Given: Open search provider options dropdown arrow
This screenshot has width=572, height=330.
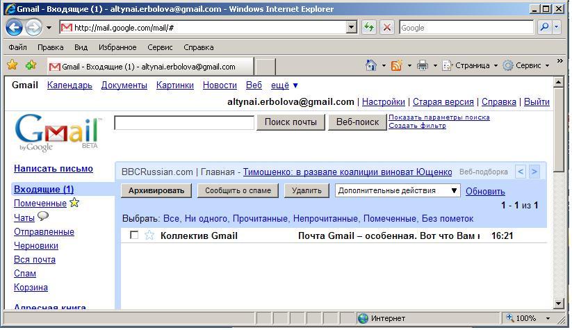Looking at the screenshot, I should pyautogui.click(x=556, y=27).
